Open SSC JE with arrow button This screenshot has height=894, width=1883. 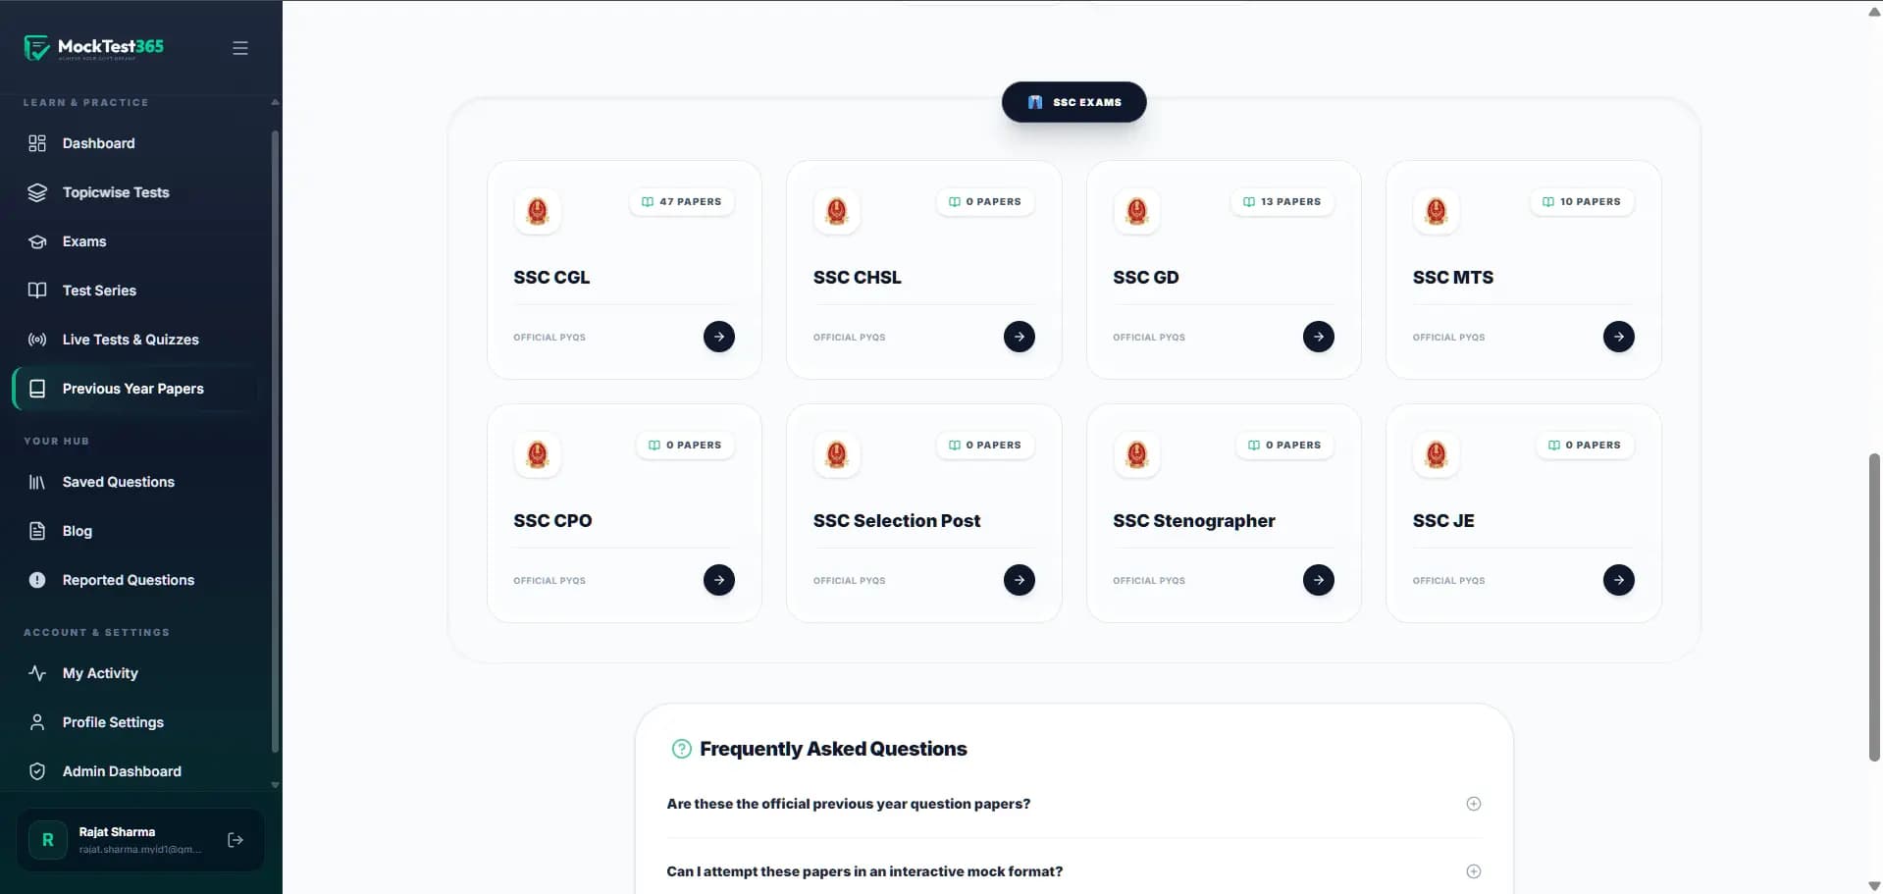click(1619, 580)
